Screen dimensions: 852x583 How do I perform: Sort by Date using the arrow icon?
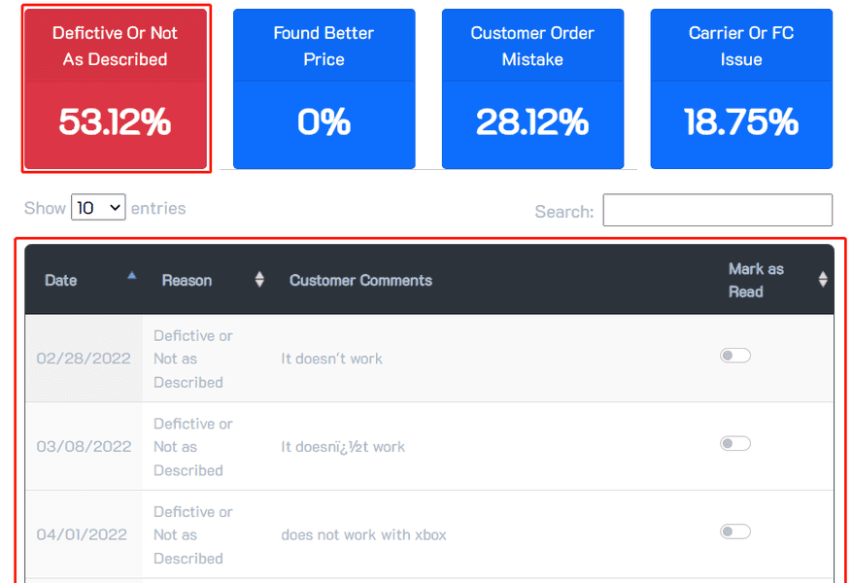(x=132, y=275)
